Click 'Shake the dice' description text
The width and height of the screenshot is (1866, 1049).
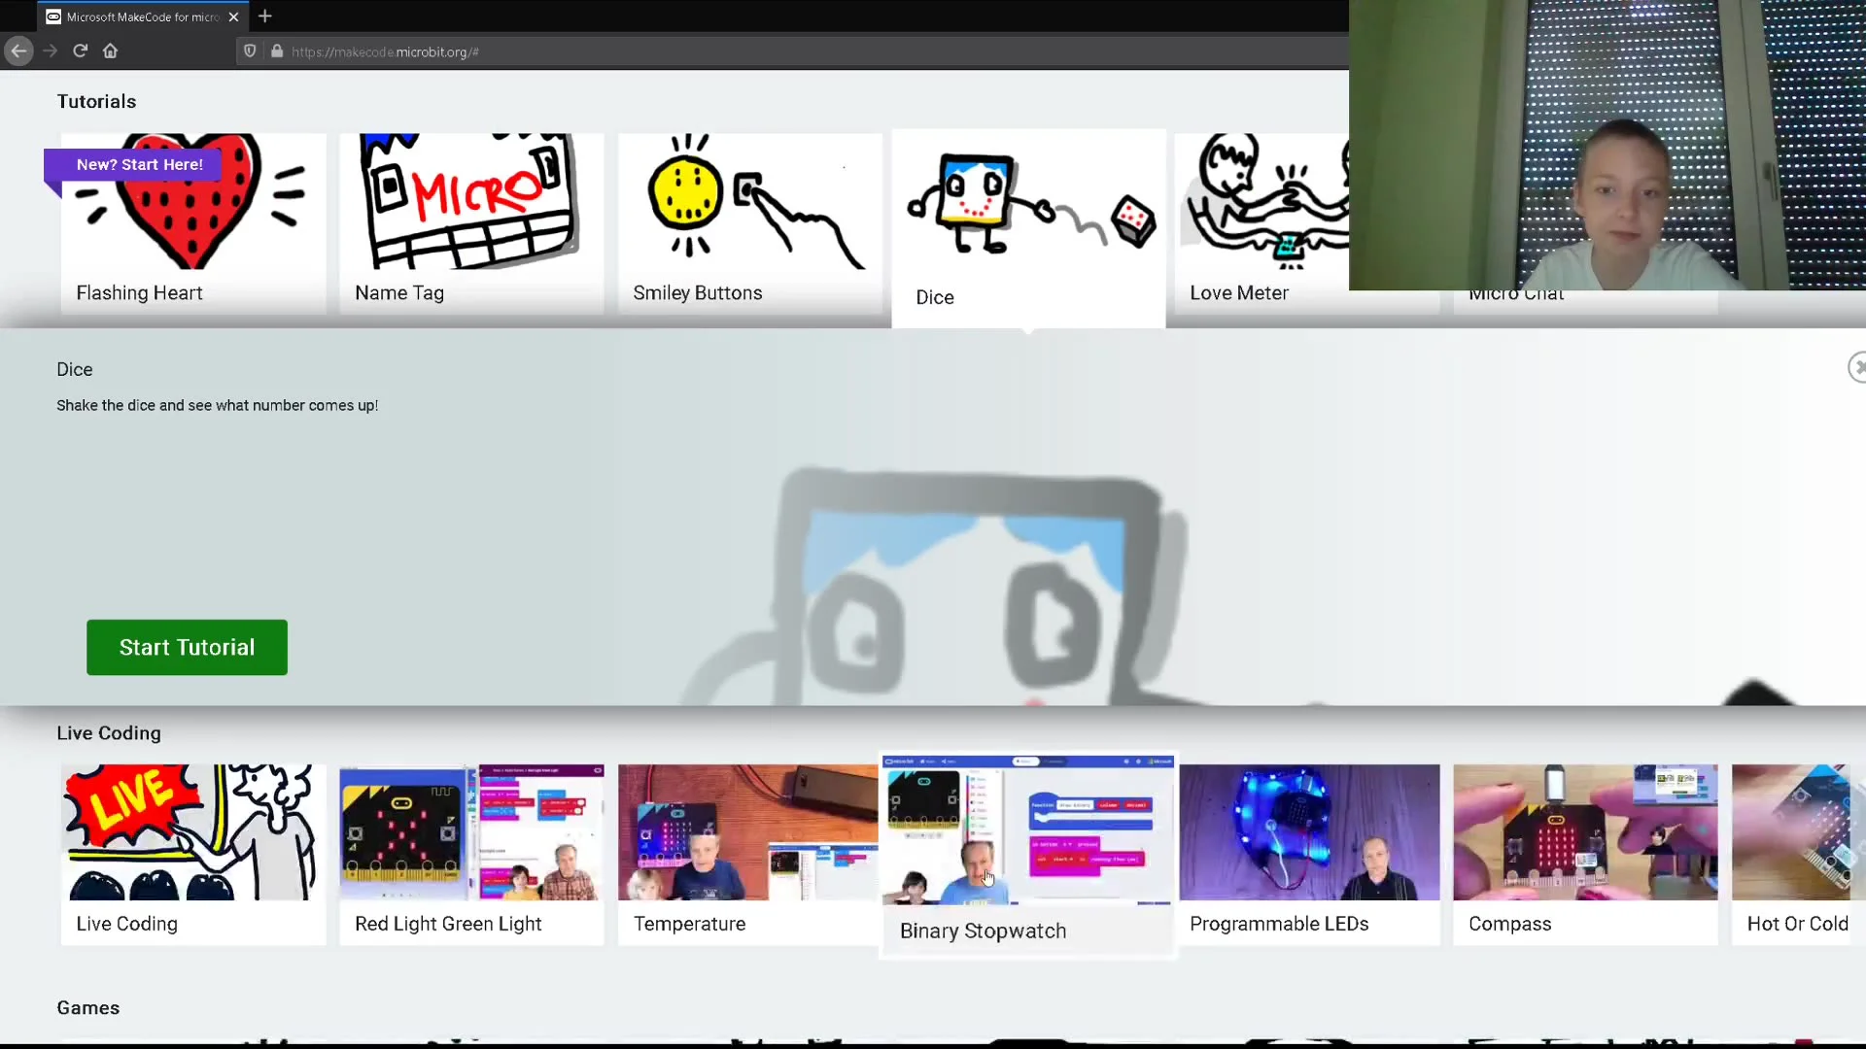pos(217,405)
